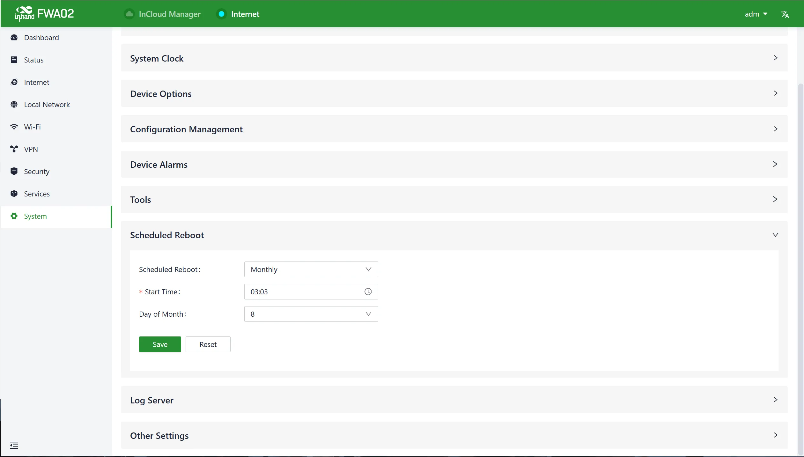
Task: Open the Day of Month dropdown
Action: point(311,314)
